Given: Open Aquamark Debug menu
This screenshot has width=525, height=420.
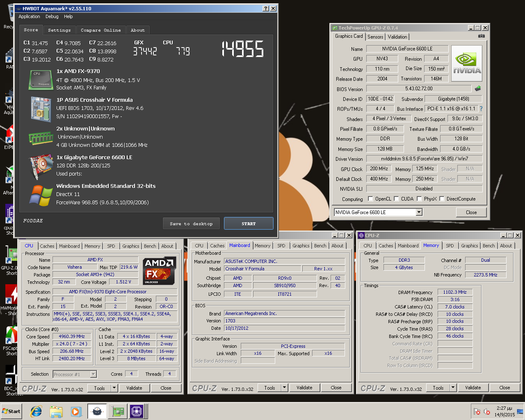Looking at the screenshot, I should click(x=52, y=16).
